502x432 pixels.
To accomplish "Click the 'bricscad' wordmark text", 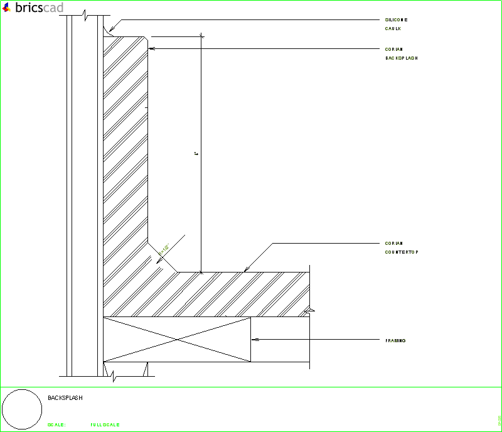I will pyautogui.click(x=39, y=8).
